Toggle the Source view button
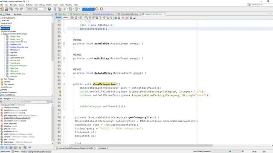The image size is (273, 153). click(x=58, y=17)
